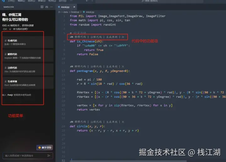Close the eseal.py editor tab

74,7
